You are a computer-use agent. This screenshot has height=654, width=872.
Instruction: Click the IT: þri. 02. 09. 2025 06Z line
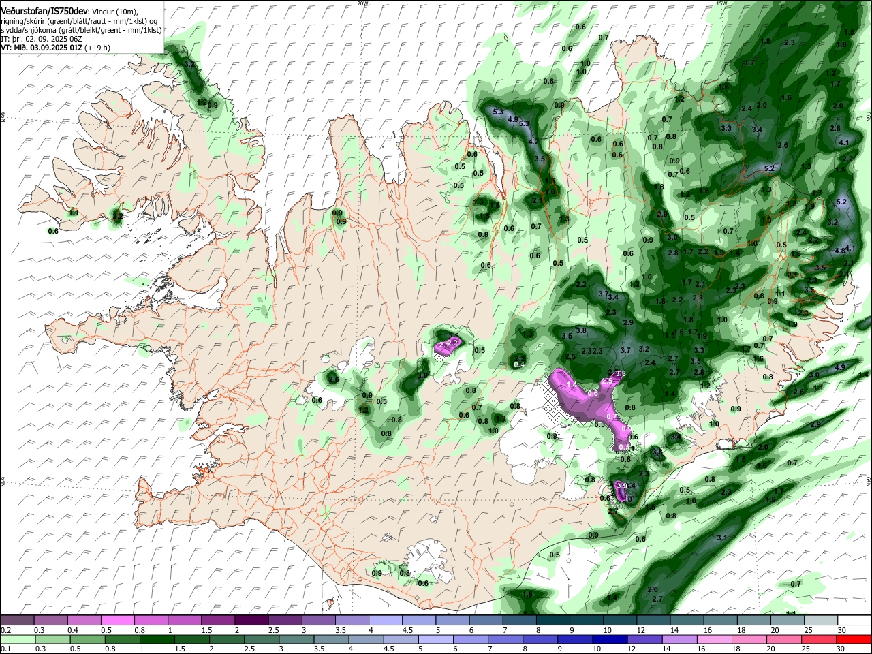[x=41, y=39]
